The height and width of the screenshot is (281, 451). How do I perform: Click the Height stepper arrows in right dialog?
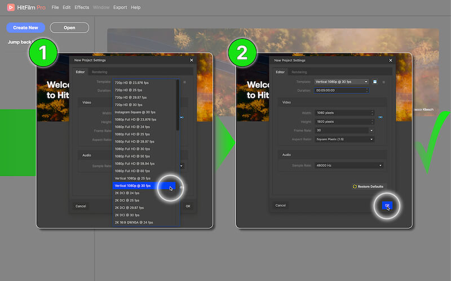[372, 121]
